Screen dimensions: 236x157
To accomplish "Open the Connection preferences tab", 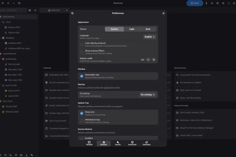I will click(x=132, y=143).
